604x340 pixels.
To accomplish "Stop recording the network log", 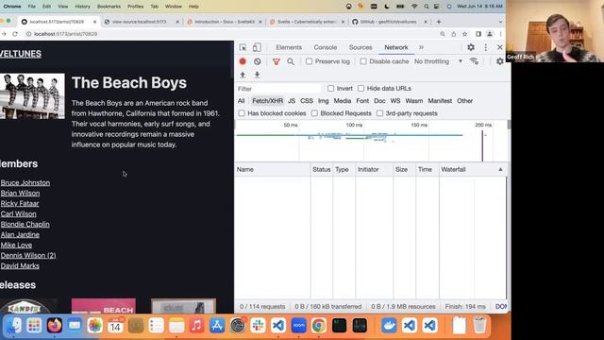I will pyautogui.click(x=243, y=61).
